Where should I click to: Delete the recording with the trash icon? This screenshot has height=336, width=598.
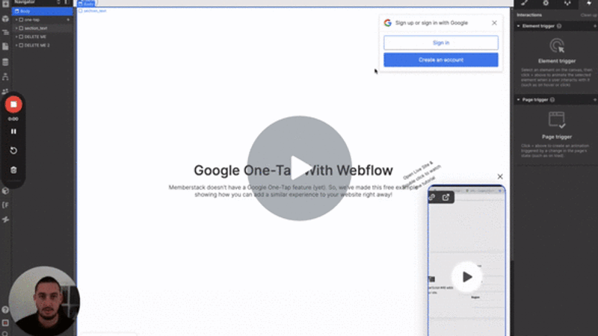13,170
